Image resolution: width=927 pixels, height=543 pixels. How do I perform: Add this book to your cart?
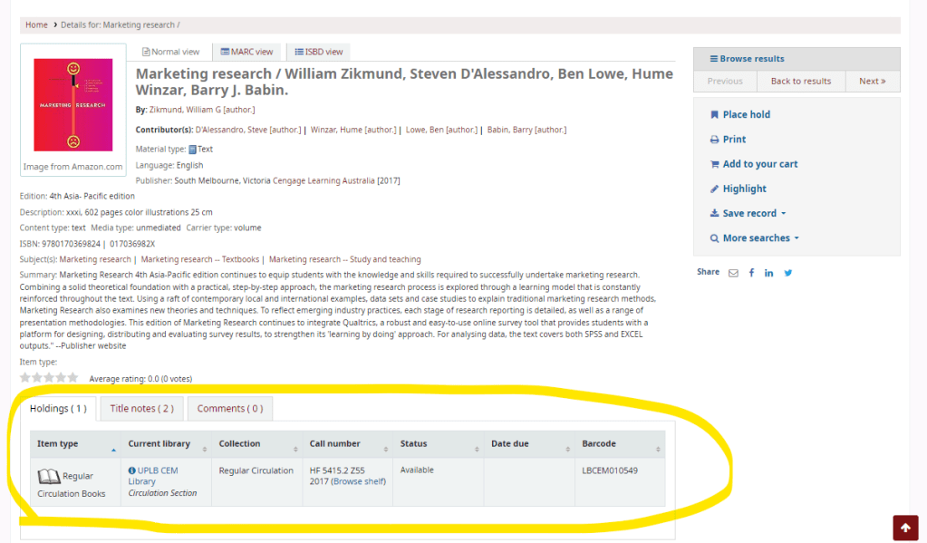759,164
